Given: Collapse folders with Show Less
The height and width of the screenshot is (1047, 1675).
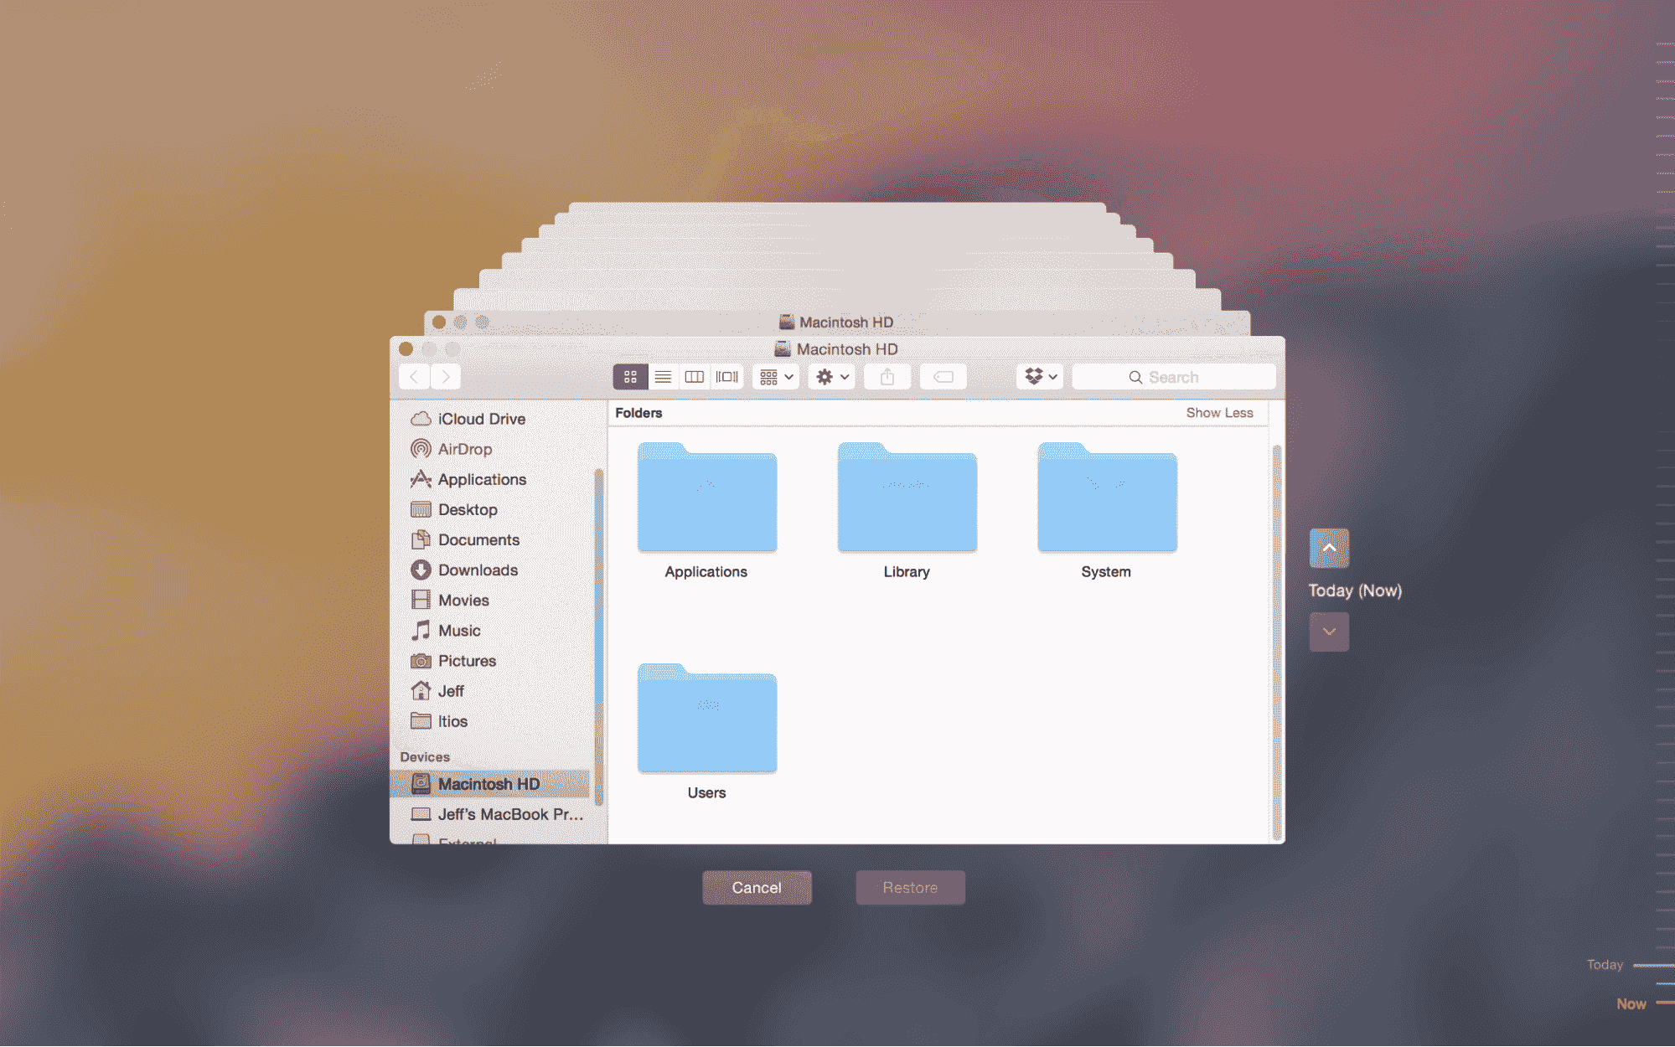Looking at the screenshot, I should (x=1219, y=413).
